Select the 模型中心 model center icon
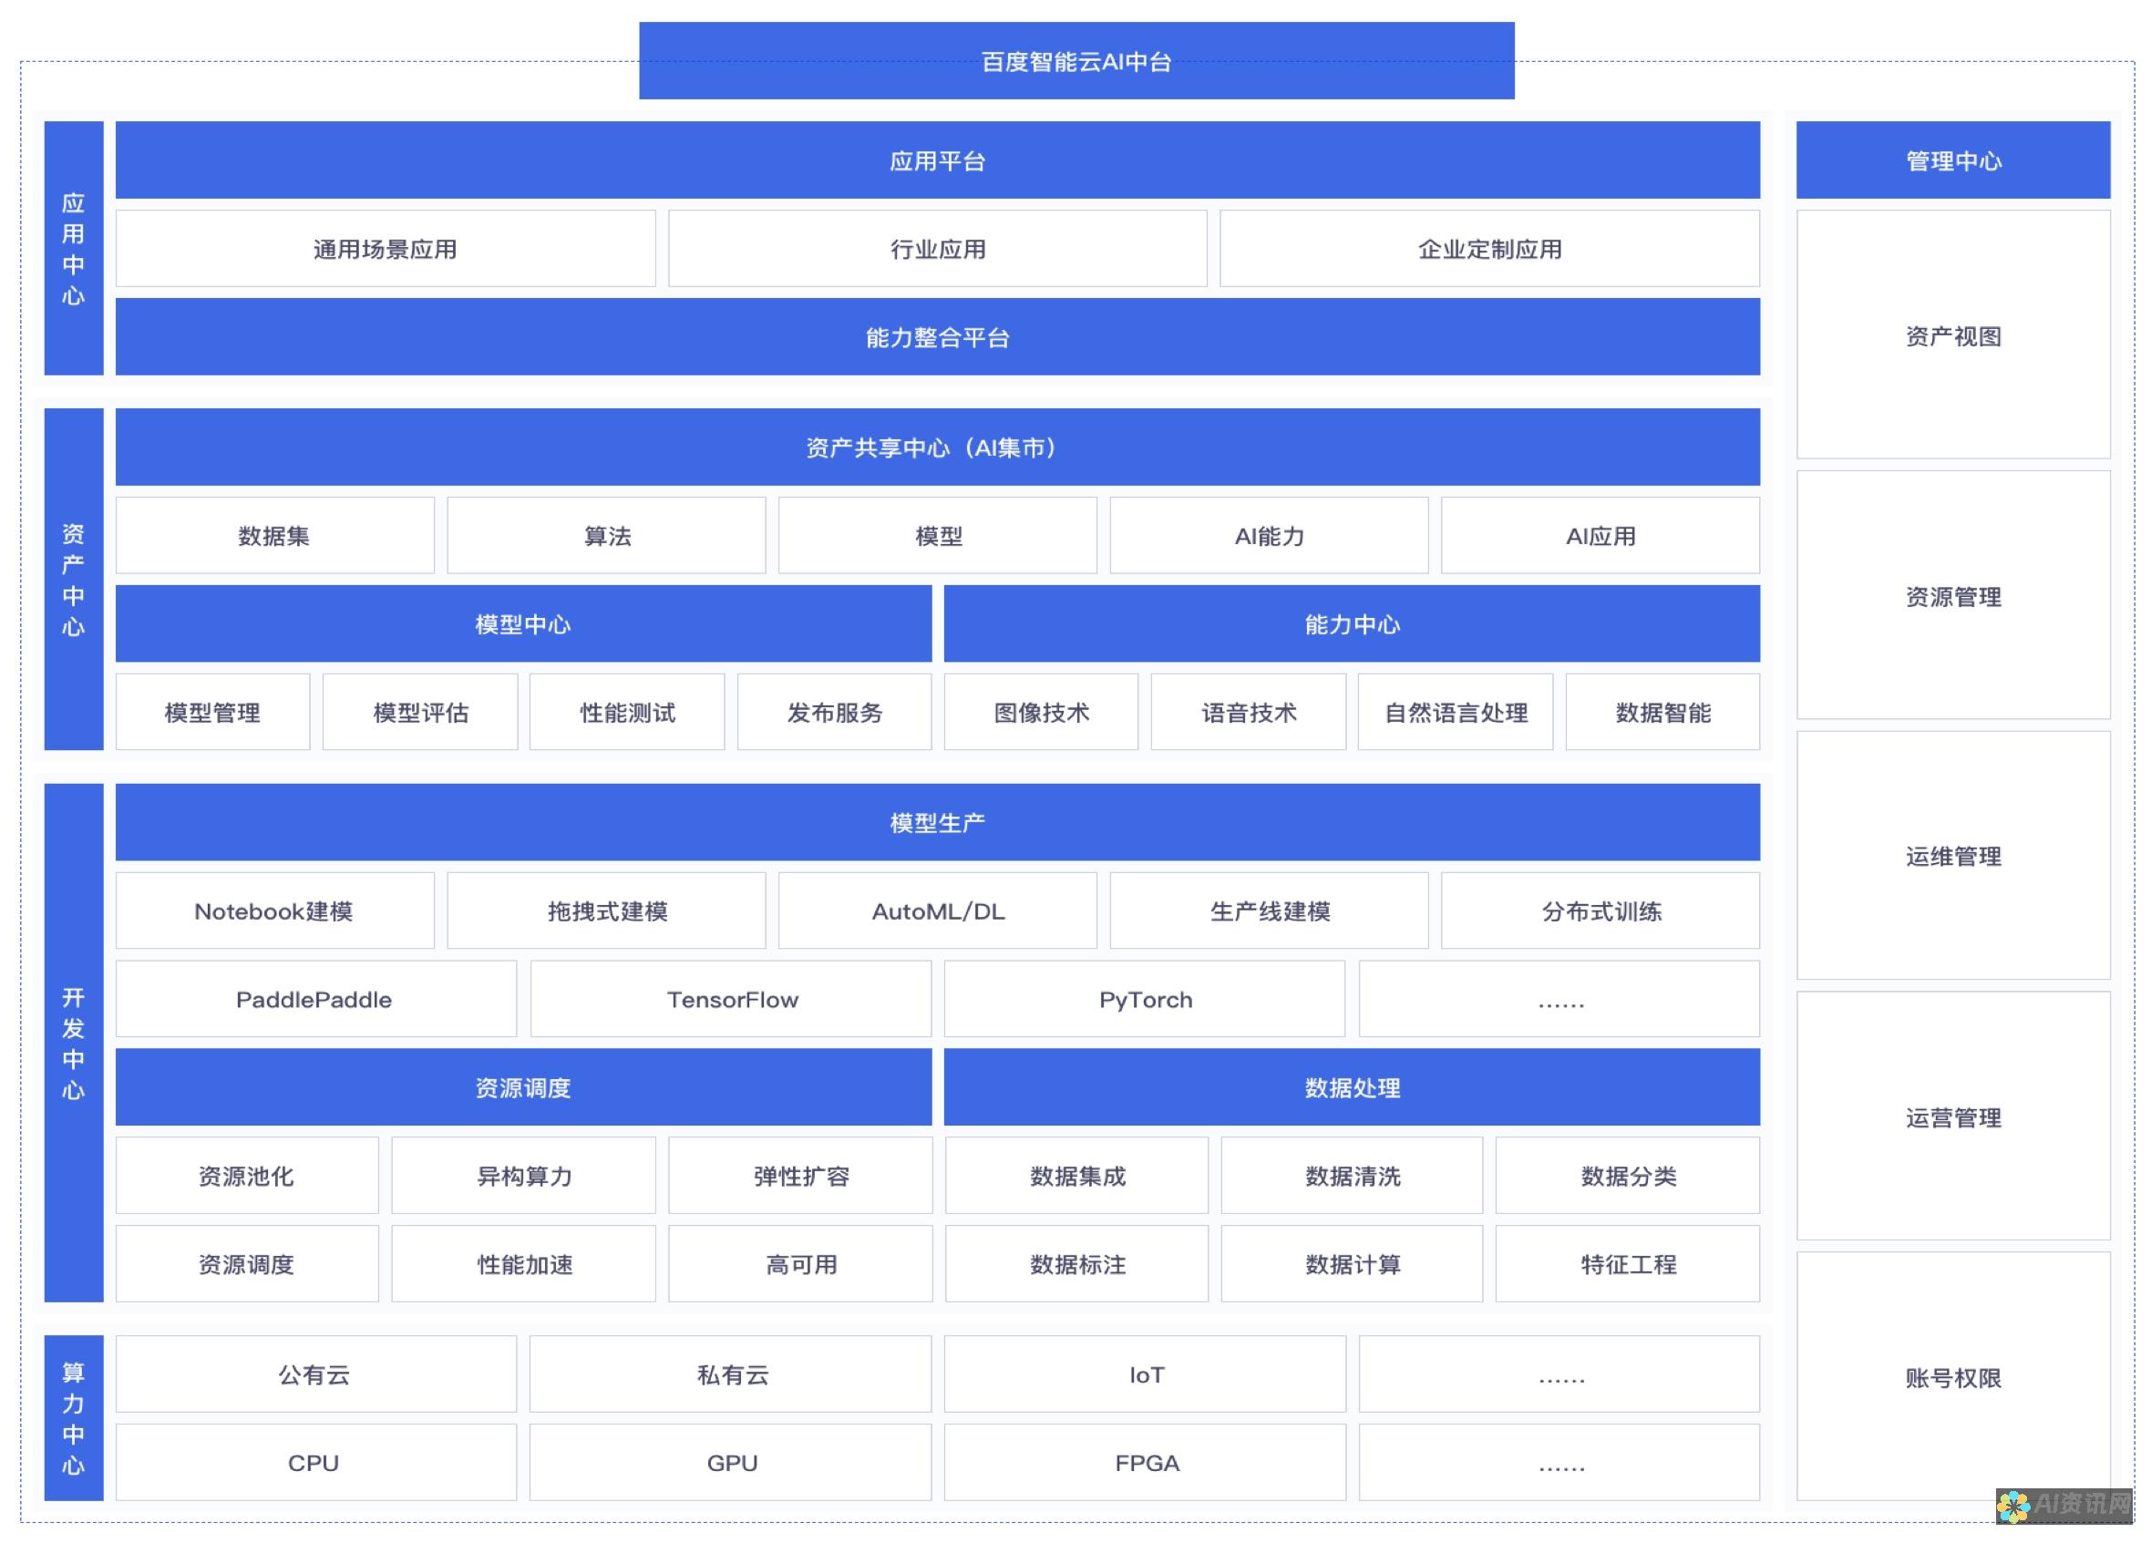Screen dimensions: 2151x1543 (x=523, y=622)
